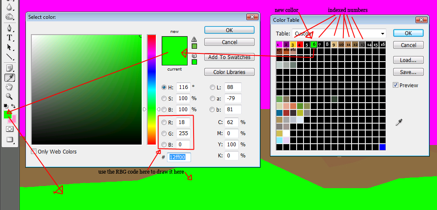437x210 pixels.
Task: Select the Line tool
Action: (9, 56)
